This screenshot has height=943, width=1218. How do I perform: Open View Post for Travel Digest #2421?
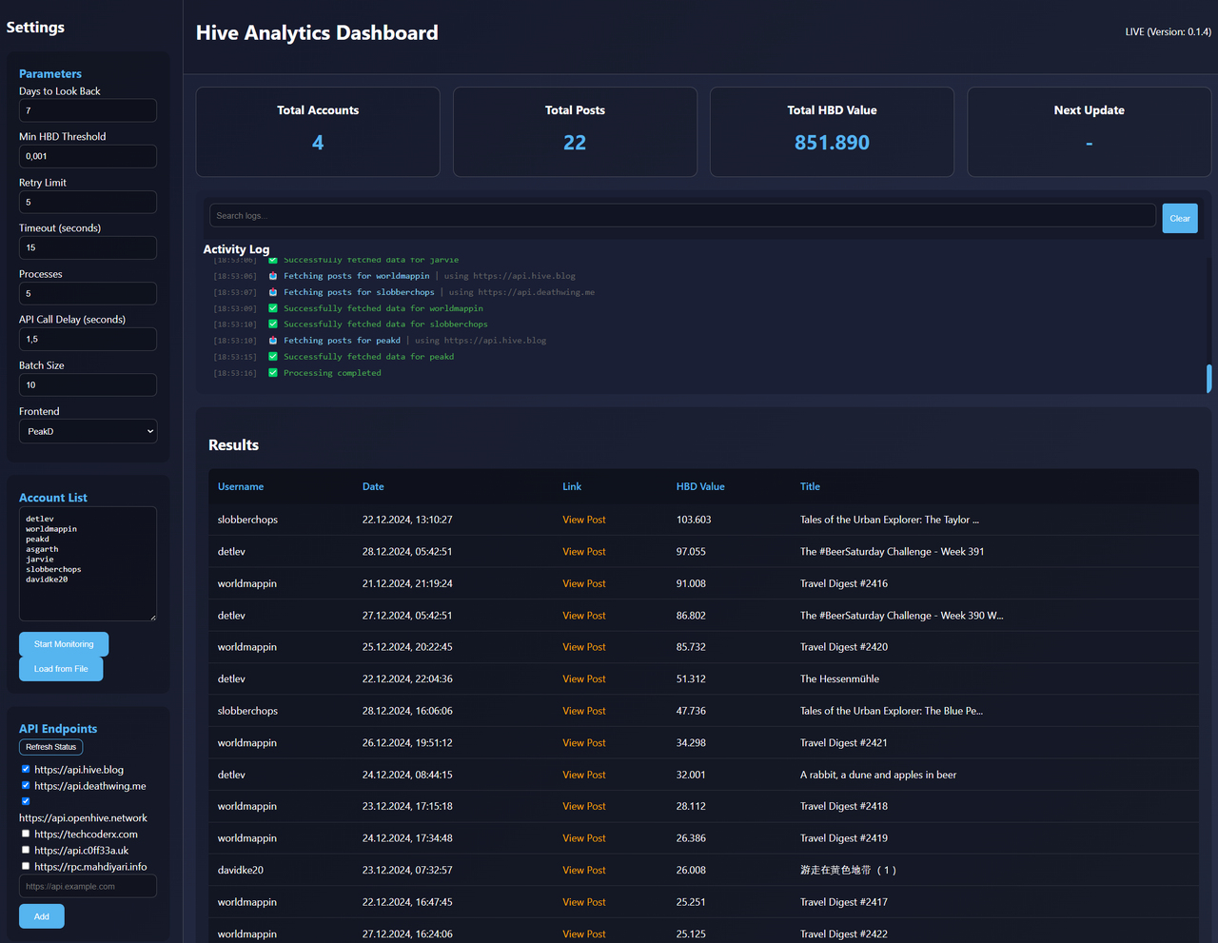583,743
